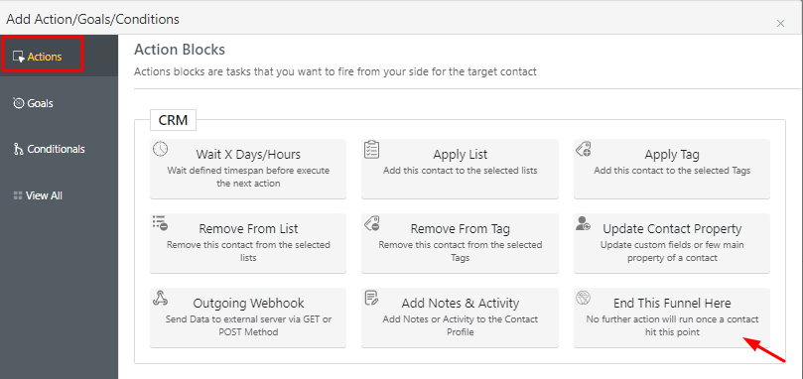Image resolution: width=803 pixels, height=379 pixels.
Task: Click the list-minus icon on Remove From List
Action: point(160,223)
